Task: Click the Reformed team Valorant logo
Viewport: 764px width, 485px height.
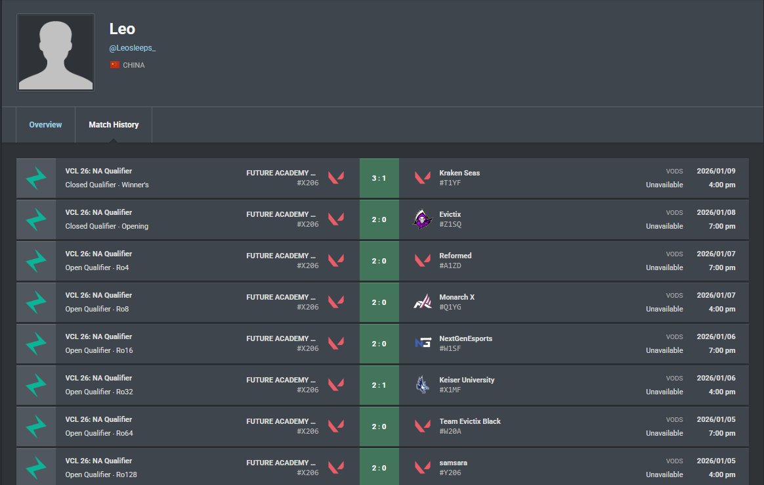Action: pos(423,260)
